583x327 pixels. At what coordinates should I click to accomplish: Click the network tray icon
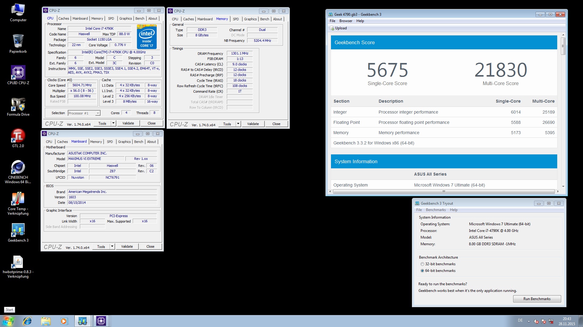click(551, 321)
